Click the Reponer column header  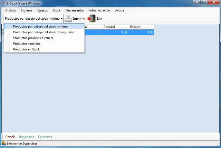(x=141, y=27)
